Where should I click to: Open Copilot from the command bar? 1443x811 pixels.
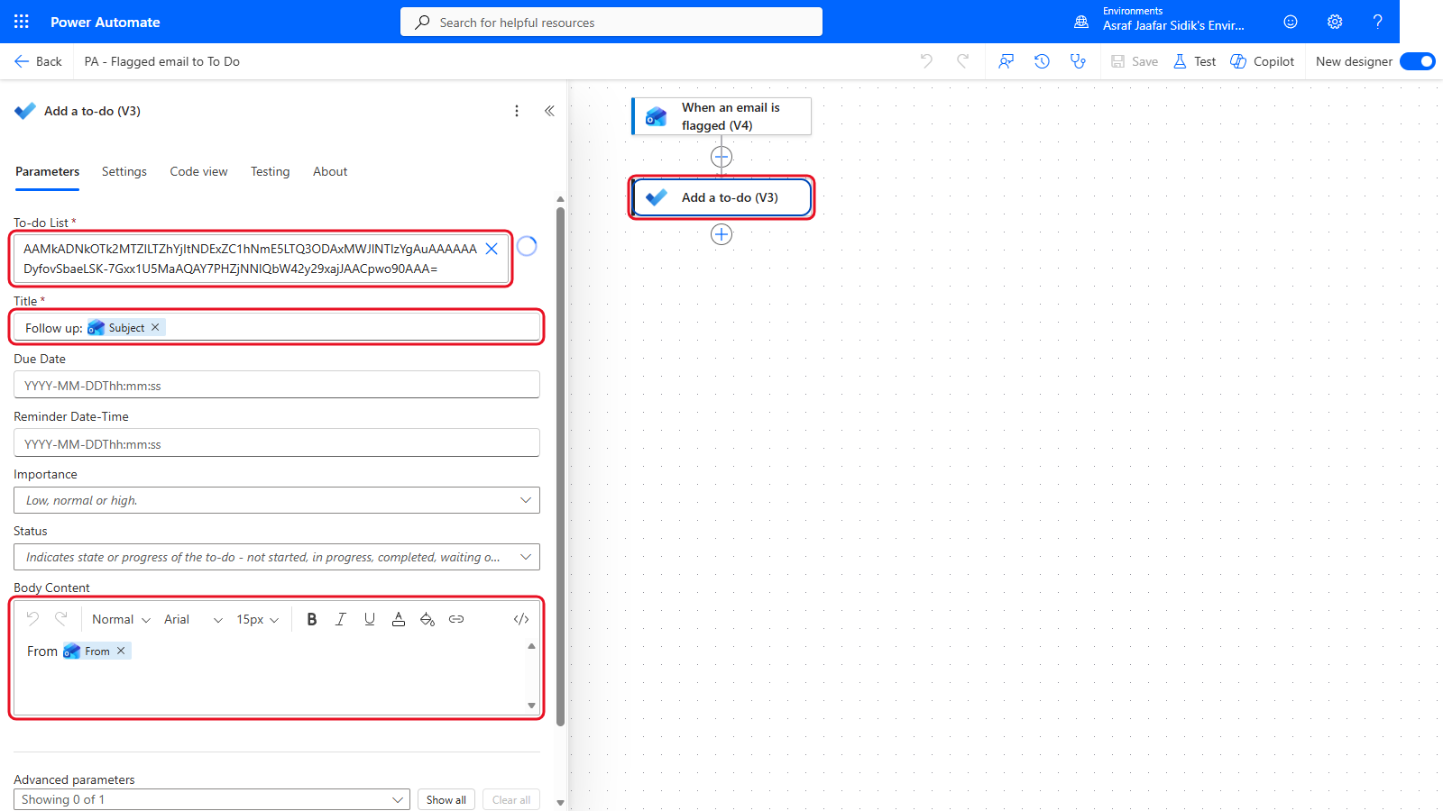1263,61
